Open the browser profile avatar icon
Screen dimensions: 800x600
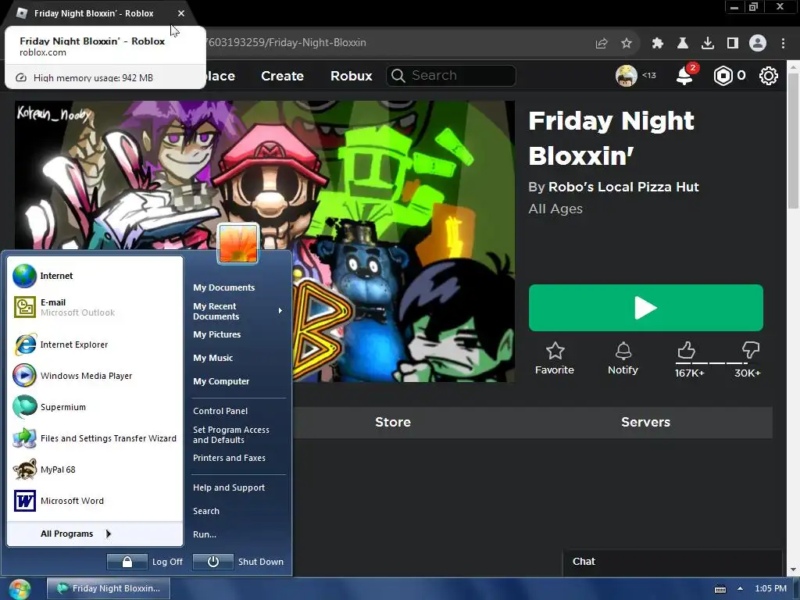[758, 43]
